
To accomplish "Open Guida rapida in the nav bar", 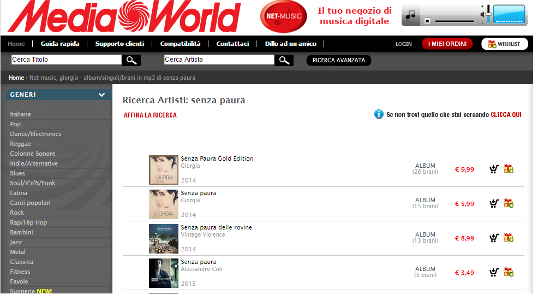I will pyautogui.click(x=60, y=44).
